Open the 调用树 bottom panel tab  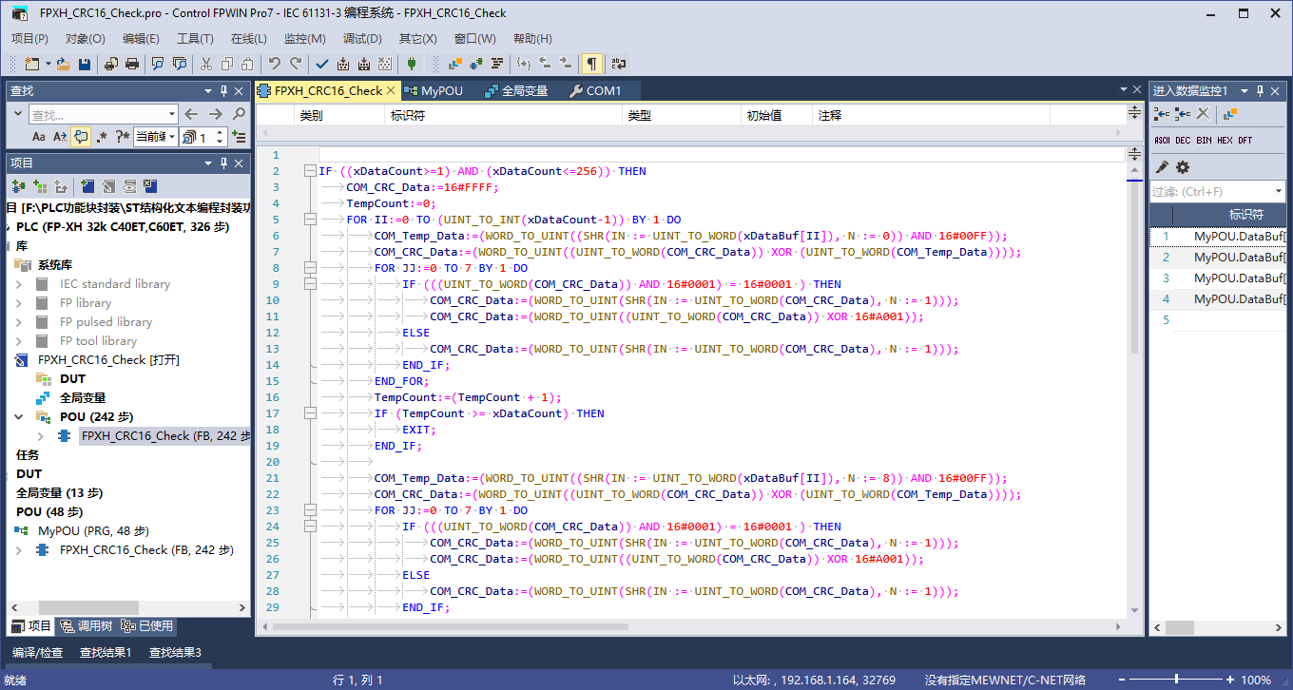click(x=86, y=626)
